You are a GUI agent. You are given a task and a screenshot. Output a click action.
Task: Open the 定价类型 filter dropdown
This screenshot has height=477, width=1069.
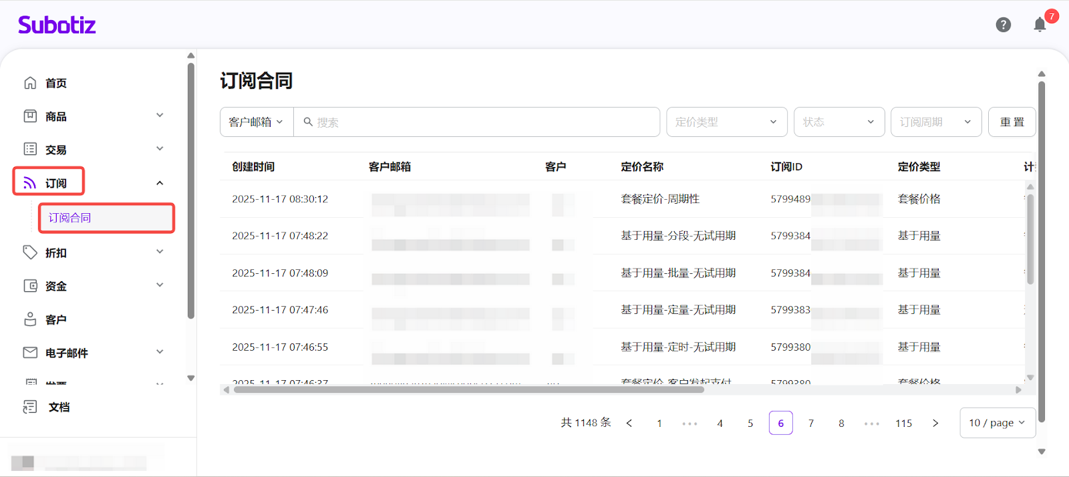tap(726, 122)
